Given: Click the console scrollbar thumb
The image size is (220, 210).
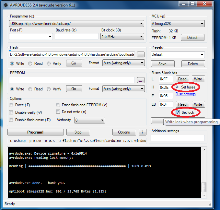Looking at the screenshot, I should [x=204, y=187].
